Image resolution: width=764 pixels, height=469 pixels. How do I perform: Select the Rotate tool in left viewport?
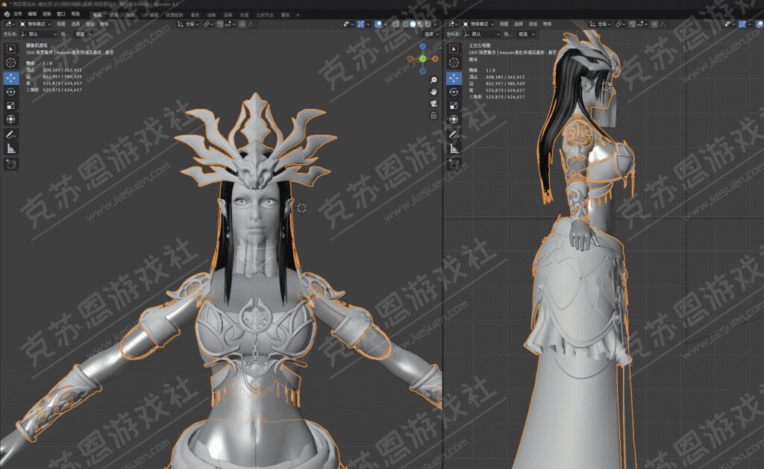[11, 91]
